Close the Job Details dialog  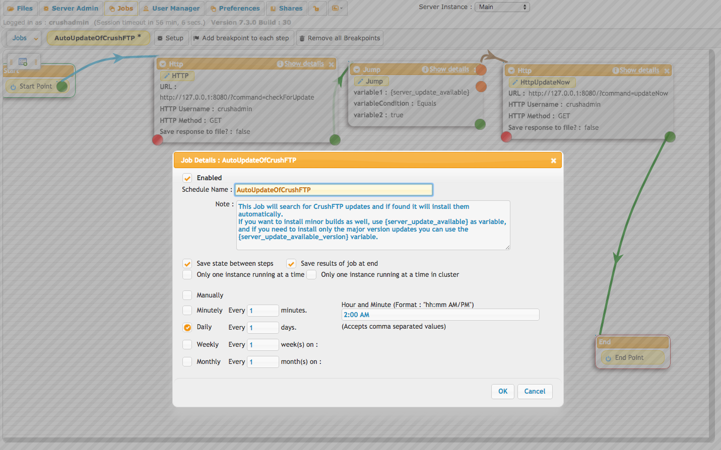click(553, 161)
